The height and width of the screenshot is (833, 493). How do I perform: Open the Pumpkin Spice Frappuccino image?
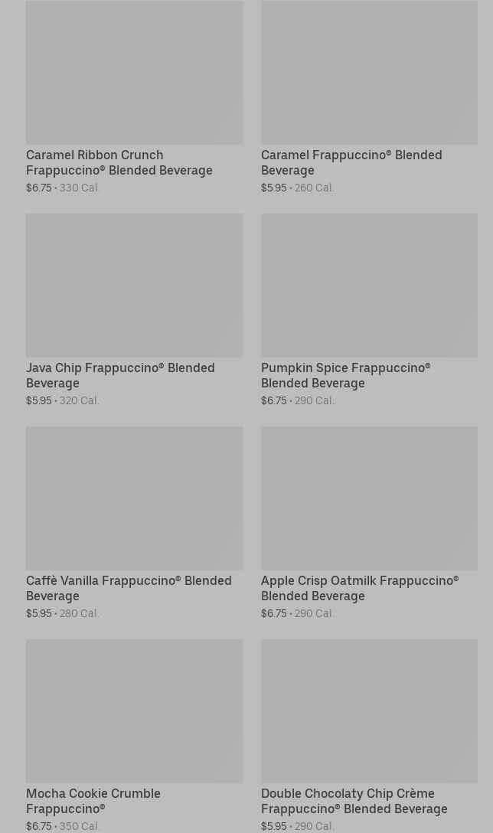click(369, 285)
